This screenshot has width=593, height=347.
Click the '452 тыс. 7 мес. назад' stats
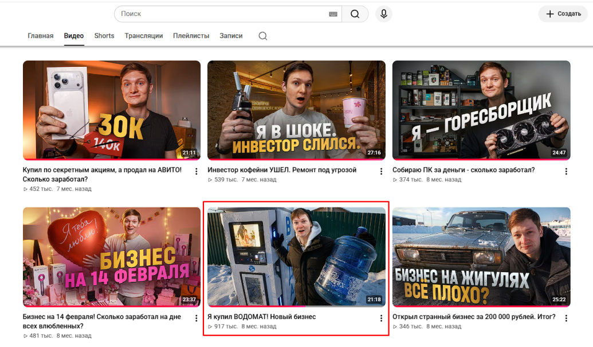coord(57,189)
